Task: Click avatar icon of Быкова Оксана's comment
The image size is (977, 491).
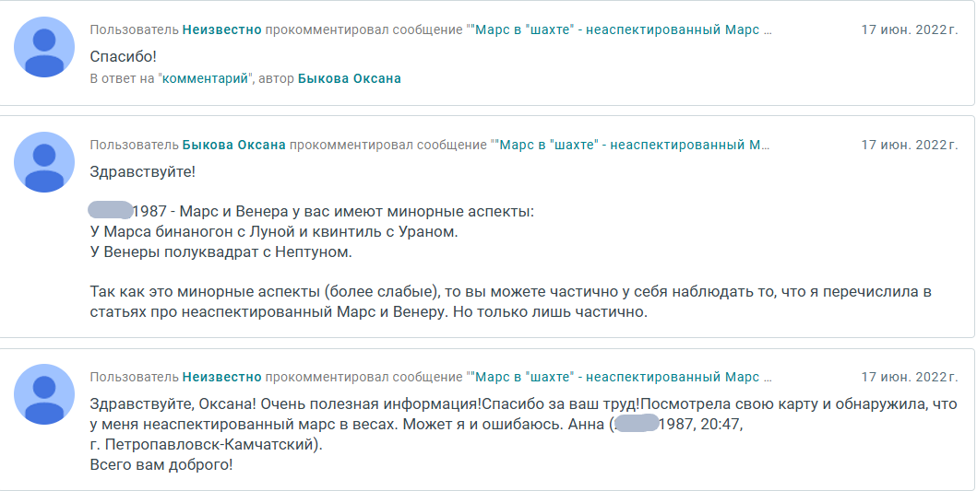Action: pyautogui.click(x=44, y=162)
